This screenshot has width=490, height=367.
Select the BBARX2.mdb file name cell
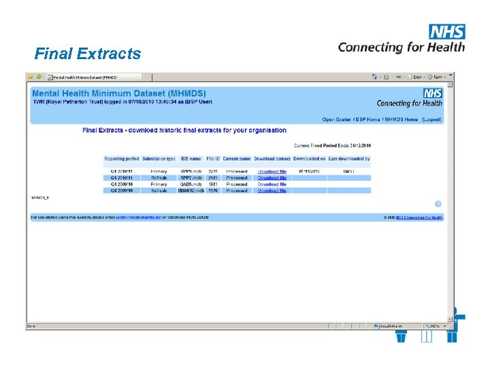pos(191,191)
